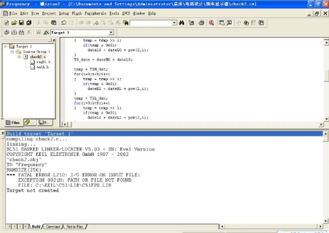329x233 pixels.
Task: Click the Build target icon
Action: [14, 32]
